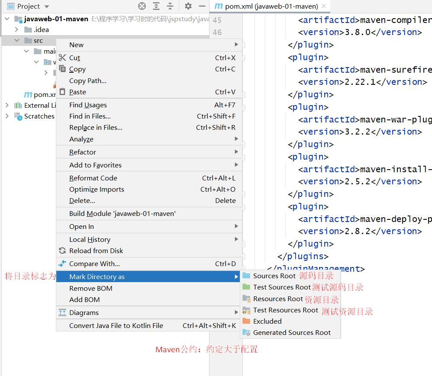Hide the Project tool window
This screenshot has width=432, height=376.
202,6
